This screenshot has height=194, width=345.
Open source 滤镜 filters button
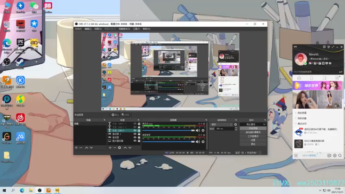[x=125, y=115]
